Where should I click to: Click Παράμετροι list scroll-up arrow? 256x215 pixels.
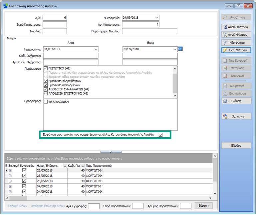pyautogui.click(x=175, y=69)
